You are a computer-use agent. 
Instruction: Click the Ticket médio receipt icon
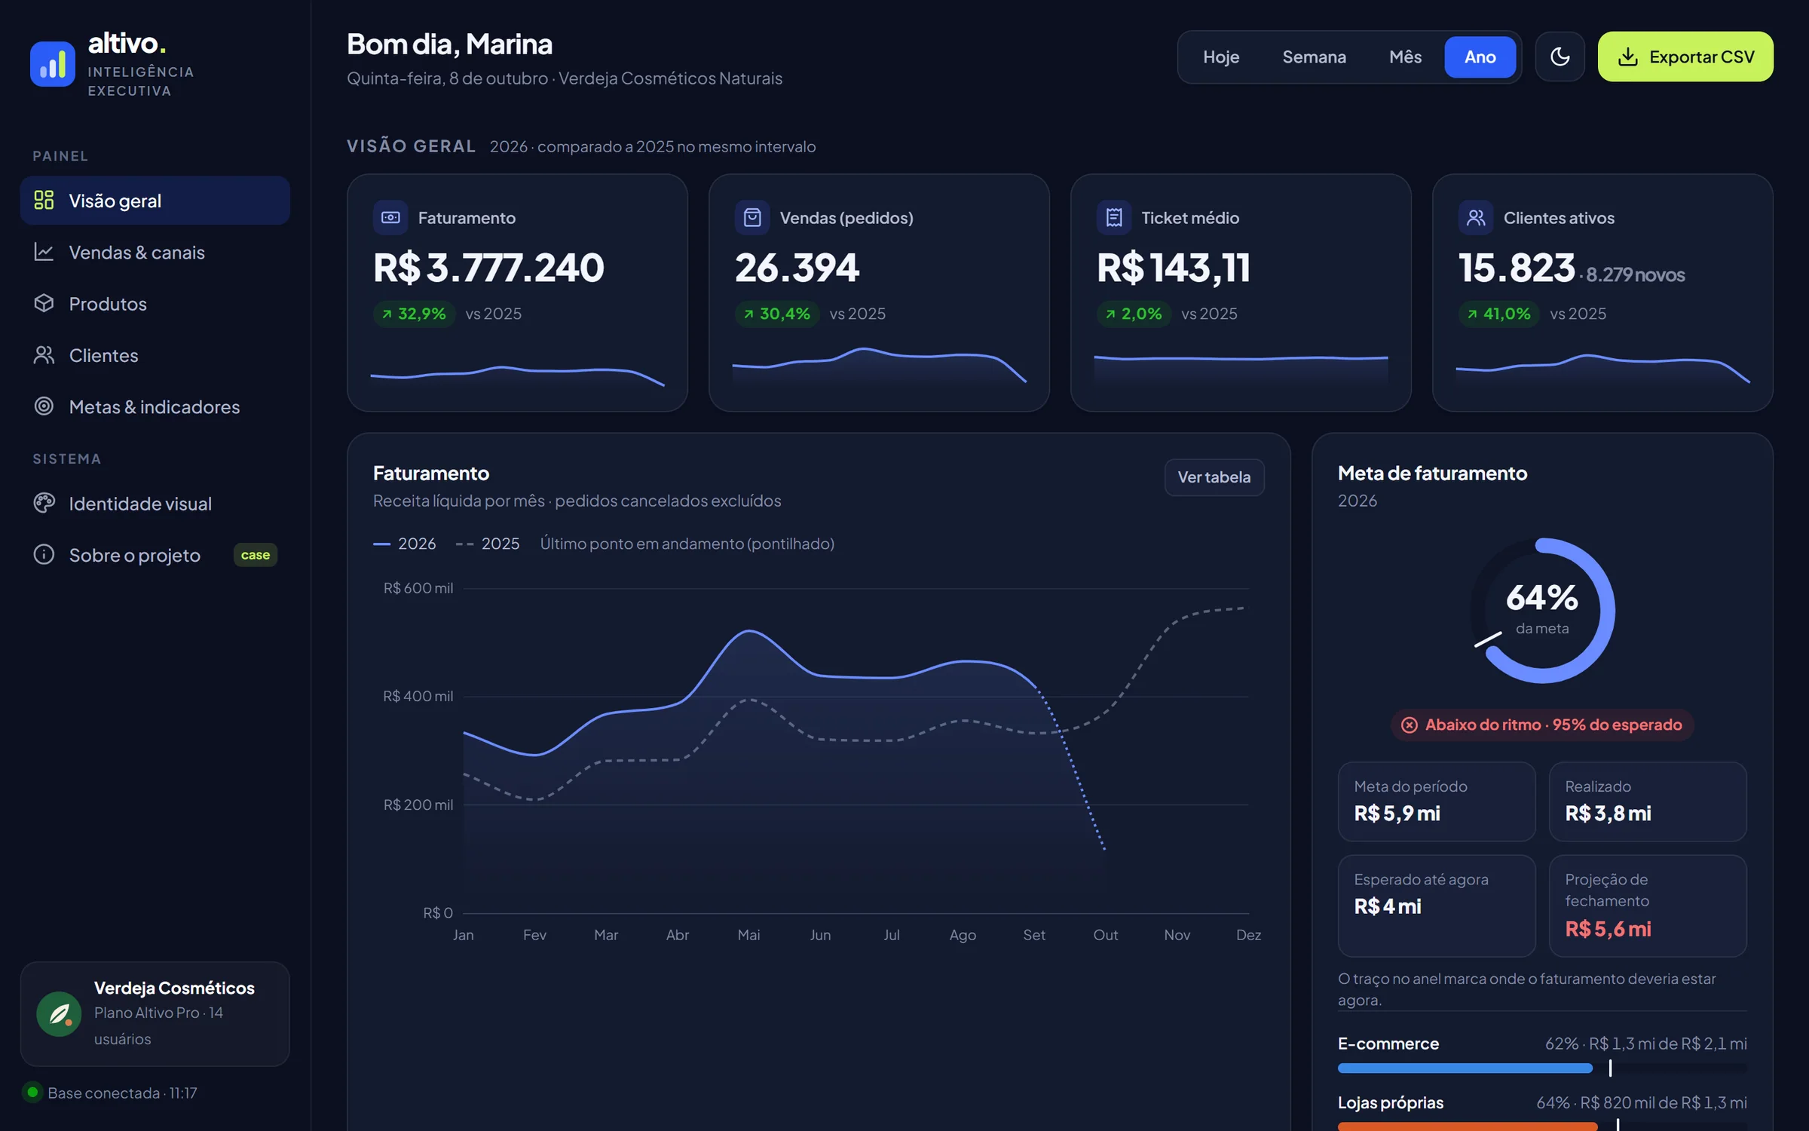(1114, 218)
